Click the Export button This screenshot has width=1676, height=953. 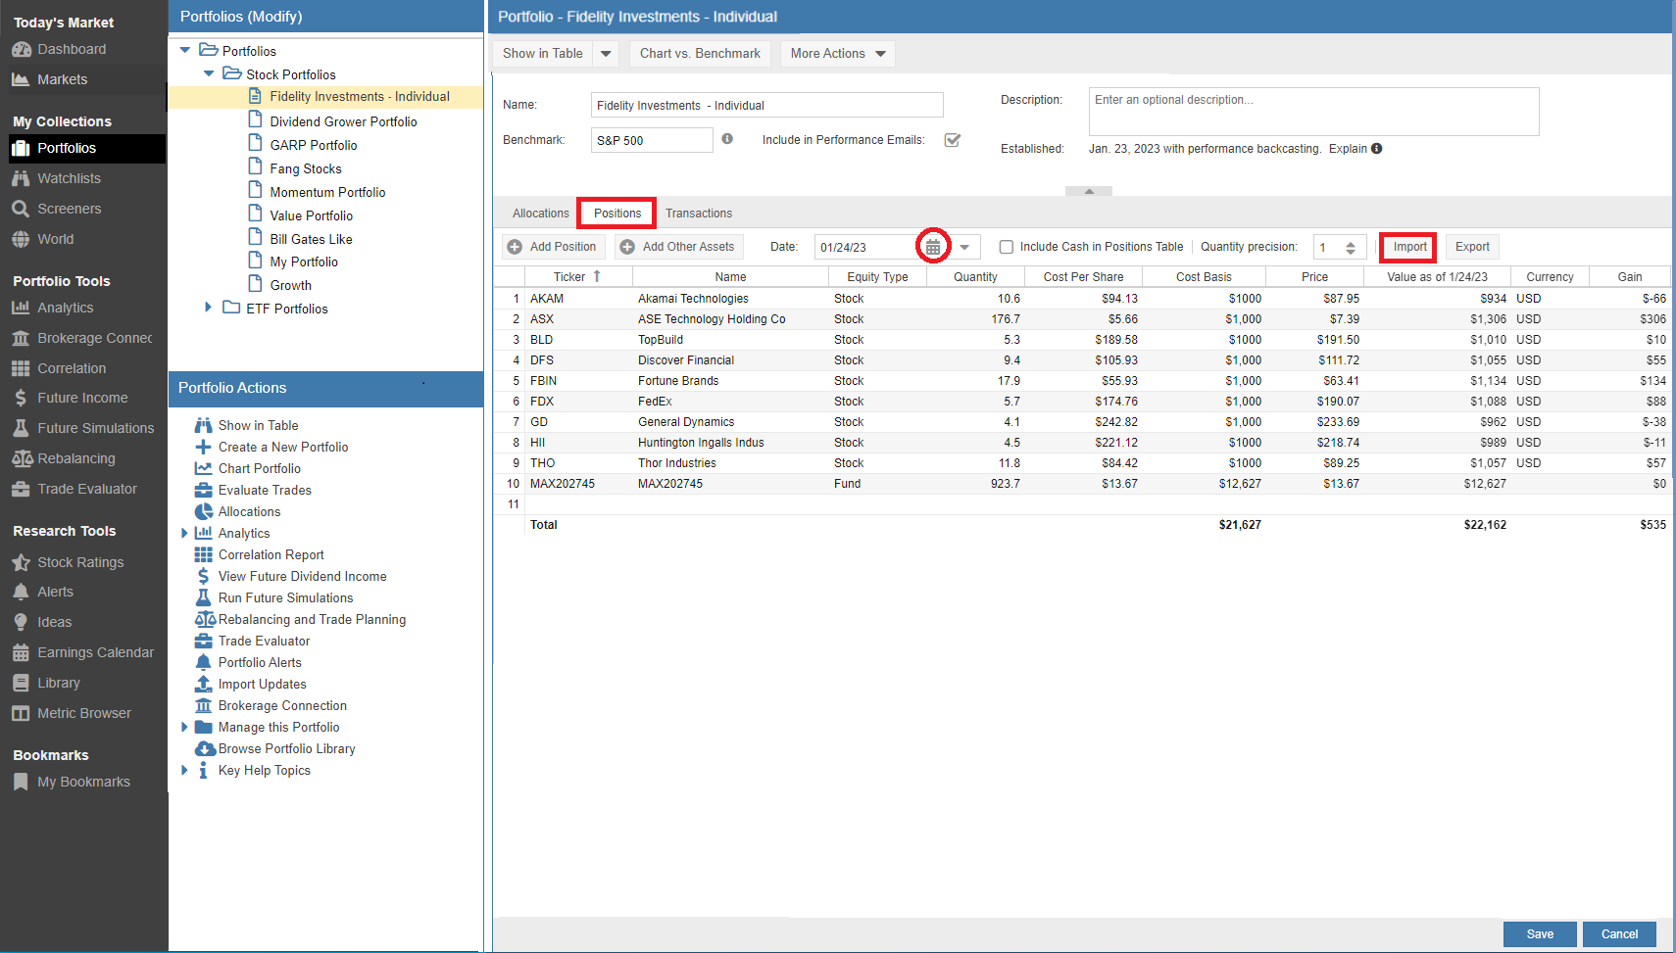1472,247
